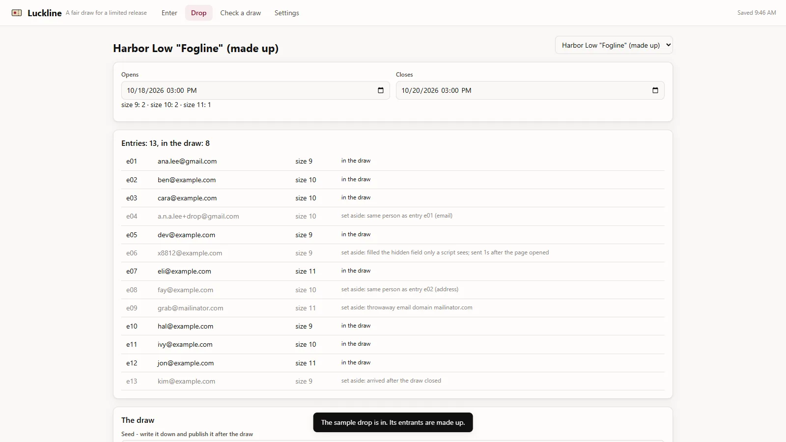The height and width of the screenshot is (442, 786).
Task: Select email ben@example.com
Action: tap(187, 180)
